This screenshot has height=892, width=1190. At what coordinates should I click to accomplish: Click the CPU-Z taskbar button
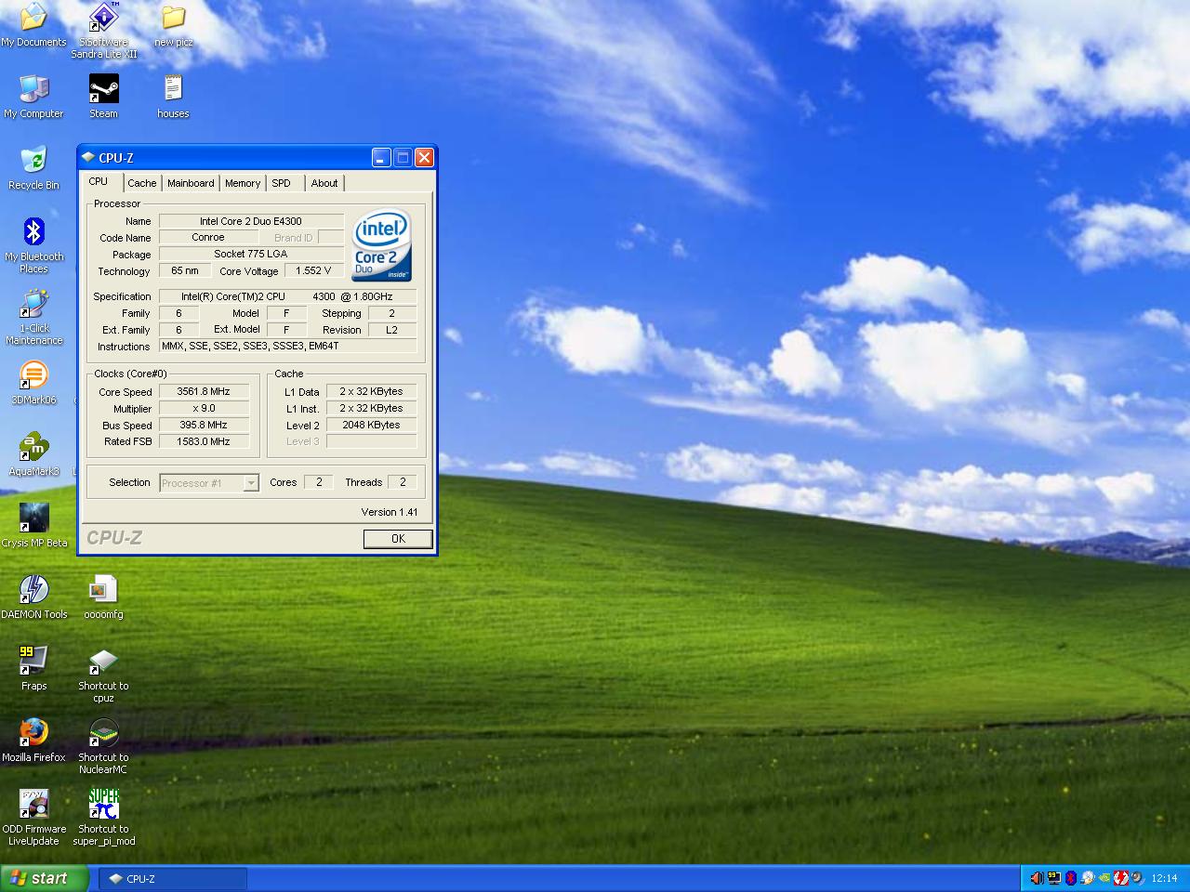coord(173,878)
